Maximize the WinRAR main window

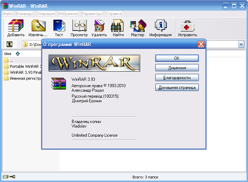(234, 6)
